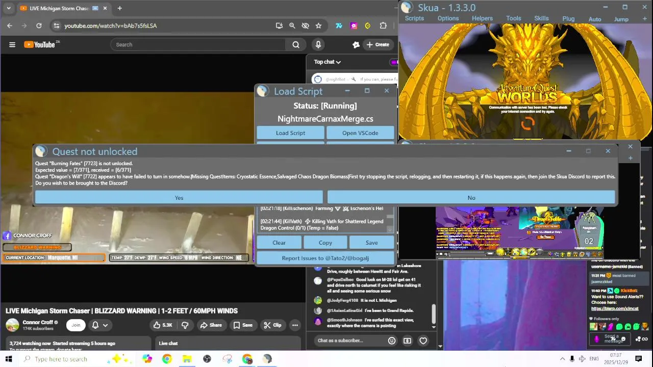
Task: Go back in Chrome browser
Action: tap(10, 25)
